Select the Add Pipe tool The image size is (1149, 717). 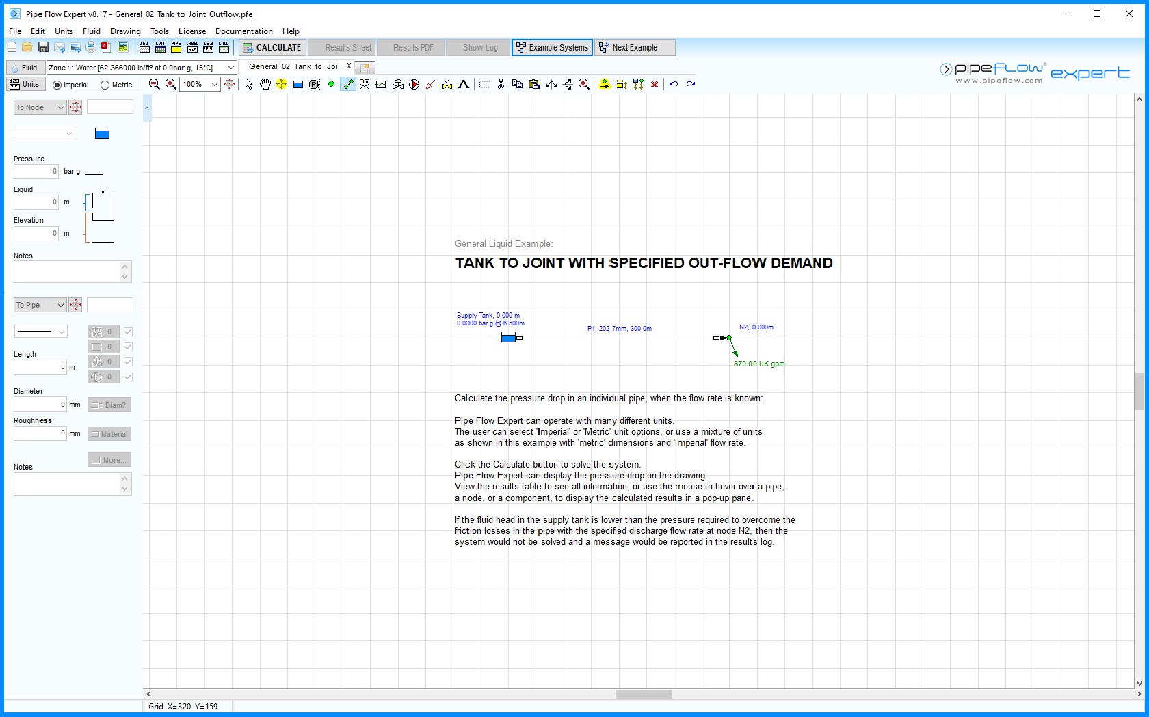tap(348, 84)
